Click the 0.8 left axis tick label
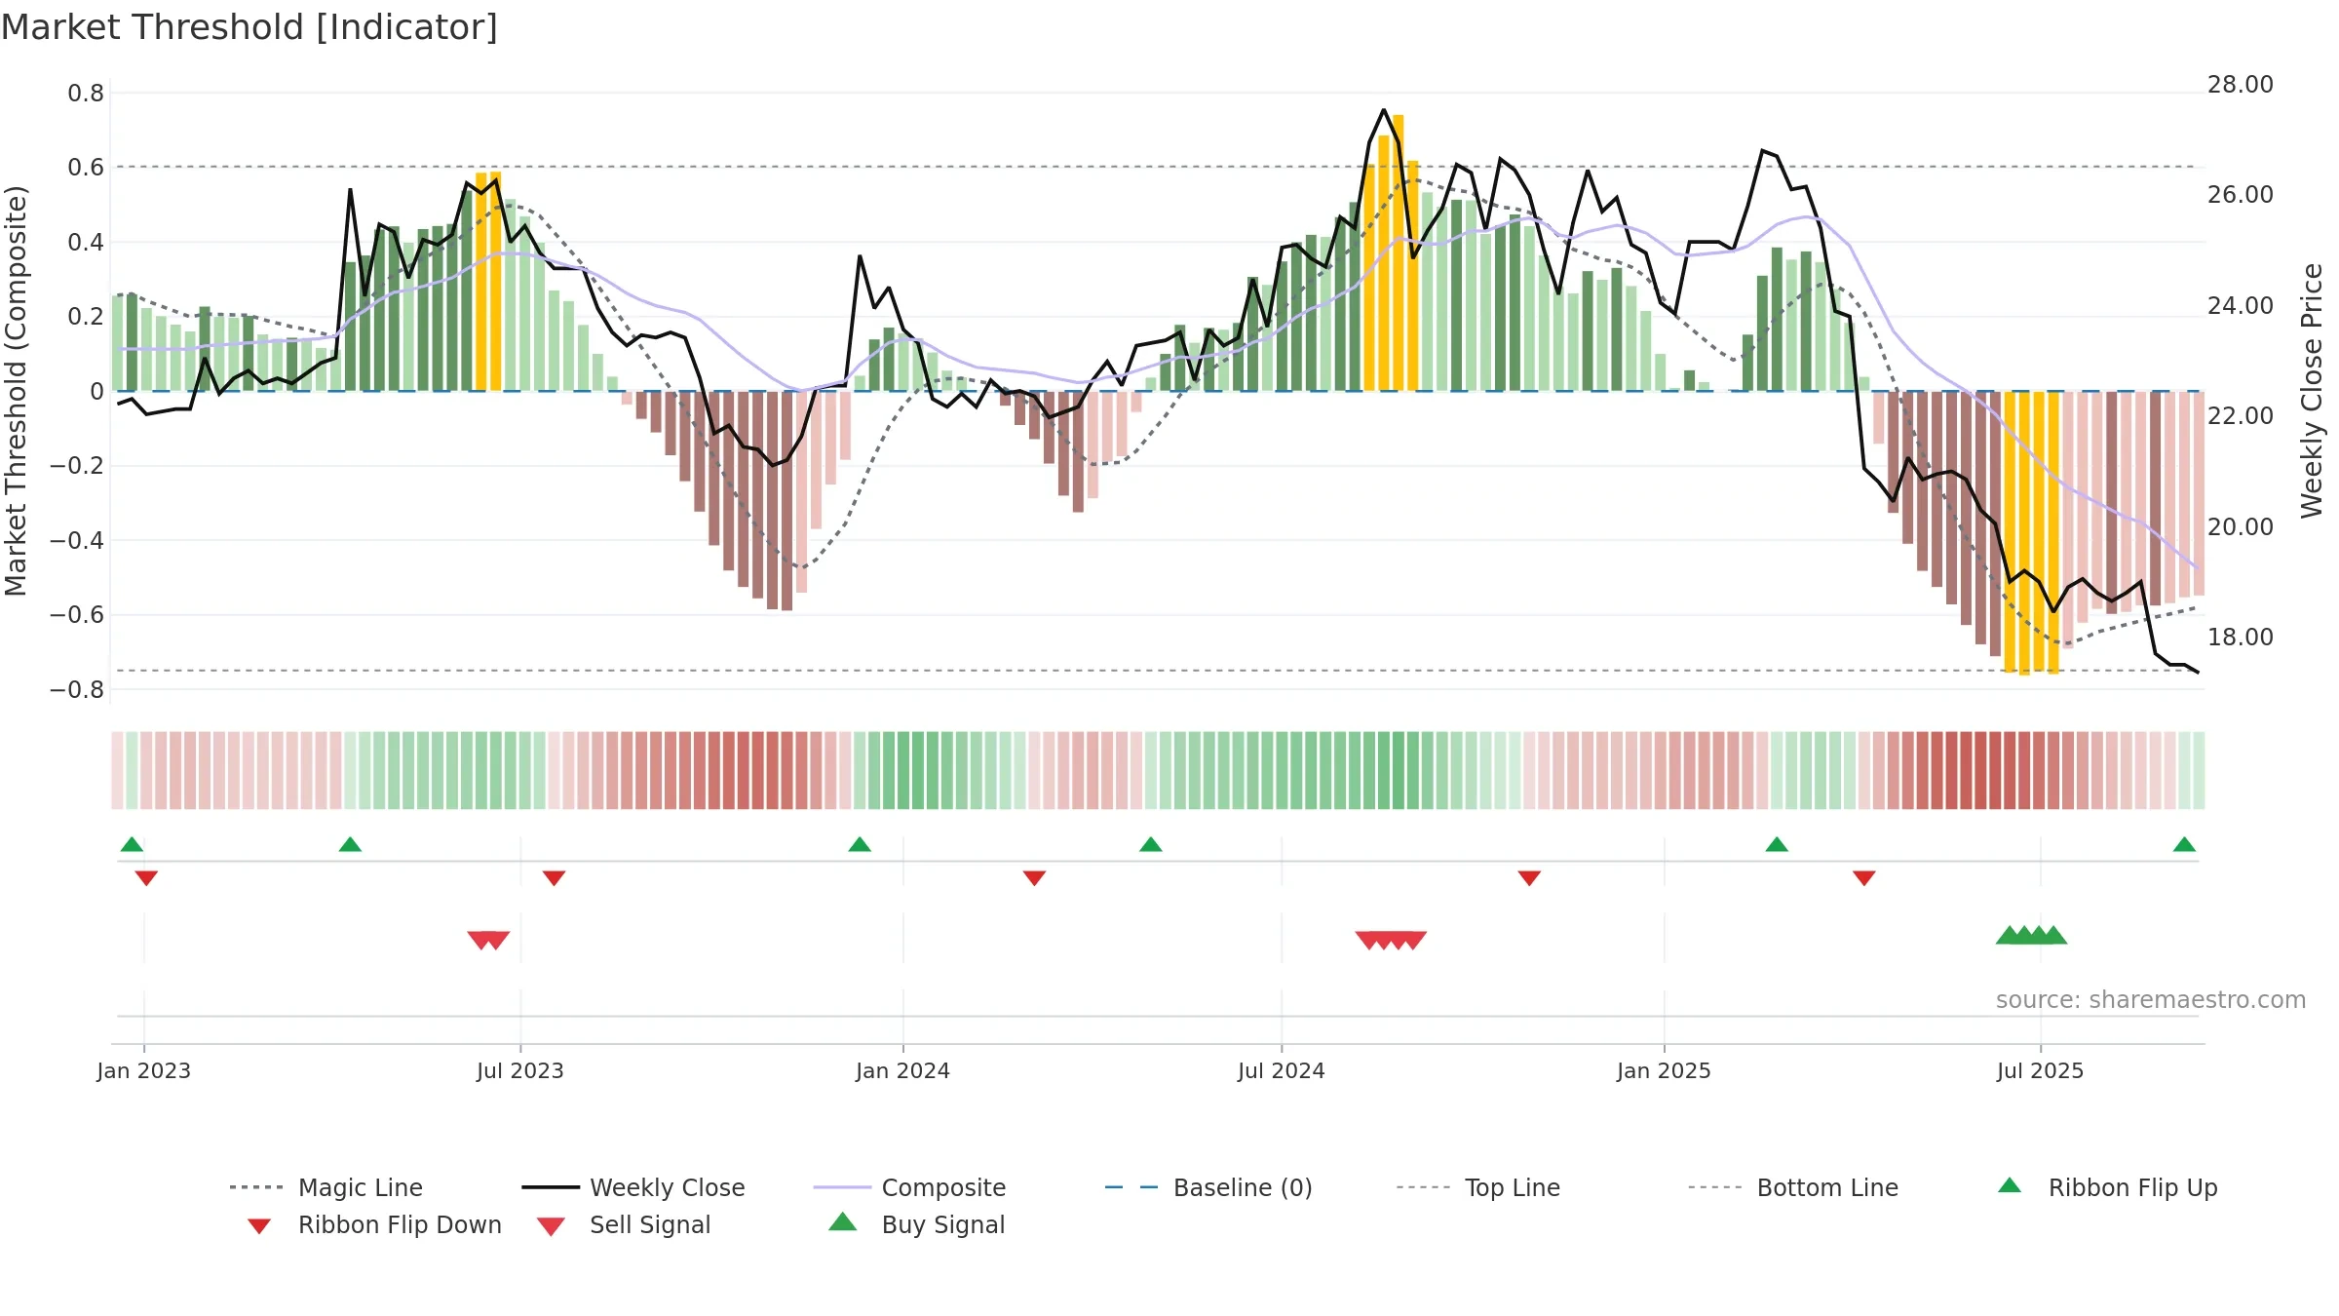Viewport: 2339px width, 1316px height. [x=86, y=94]
